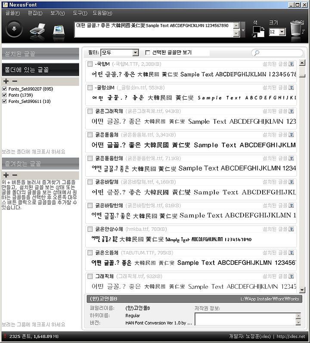Viewport: 310px width, 343px height.
Task: Check the 굵은돋움한체 font checkbox
Action: click(x=90, y=158)
